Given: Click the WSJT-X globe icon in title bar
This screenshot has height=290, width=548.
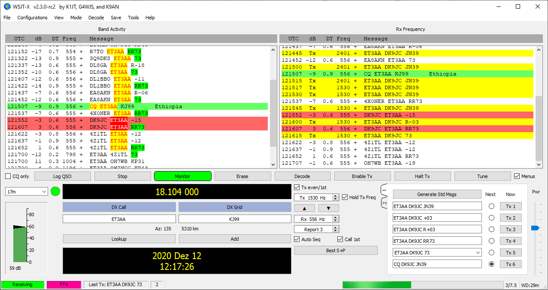Looking at the screenshot, I should [x=6, y=6].
